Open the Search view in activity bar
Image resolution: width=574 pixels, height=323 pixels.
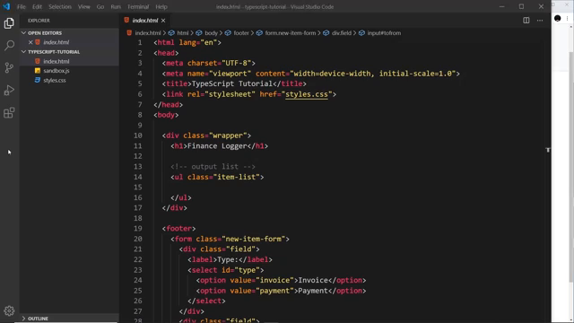[9, 46]
